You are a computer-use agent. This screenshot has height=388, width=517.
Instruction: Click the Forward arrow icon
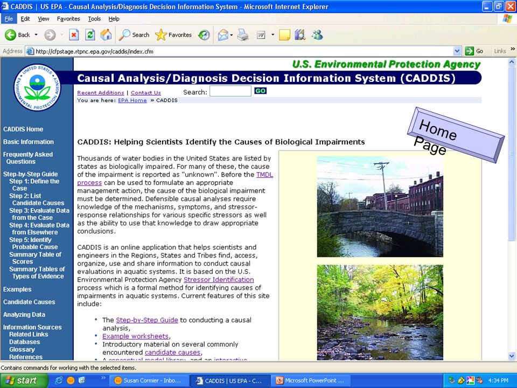coord(50,34)
